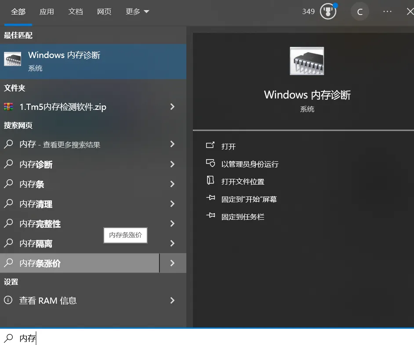The width and height of the screenshot is (414, 345).
Task: Open the user account avatar C
Action: tap(360, 11)
